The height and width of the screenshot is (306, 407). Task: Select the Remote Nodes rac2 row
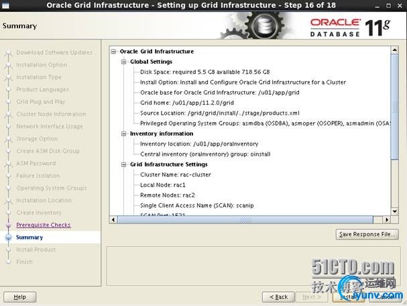[x=168, y=195]
